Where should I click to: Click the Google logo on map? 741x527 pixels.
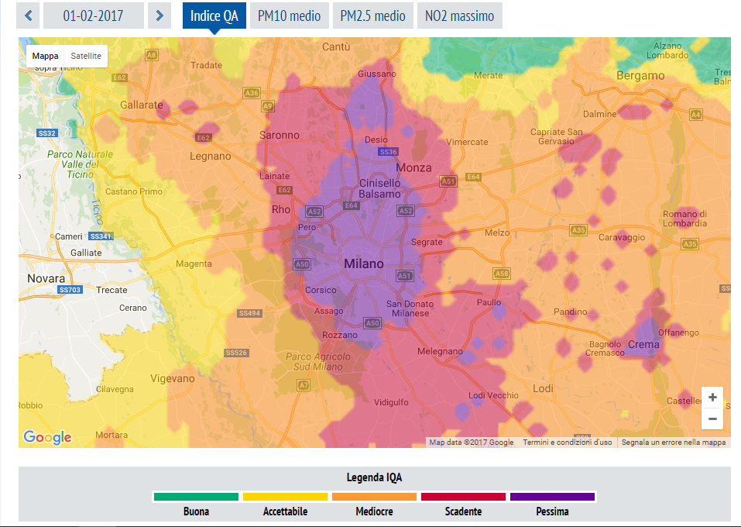pyautogui.click(x=48, y=437)
